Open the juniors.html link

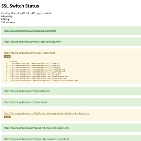tap(25, 102)
